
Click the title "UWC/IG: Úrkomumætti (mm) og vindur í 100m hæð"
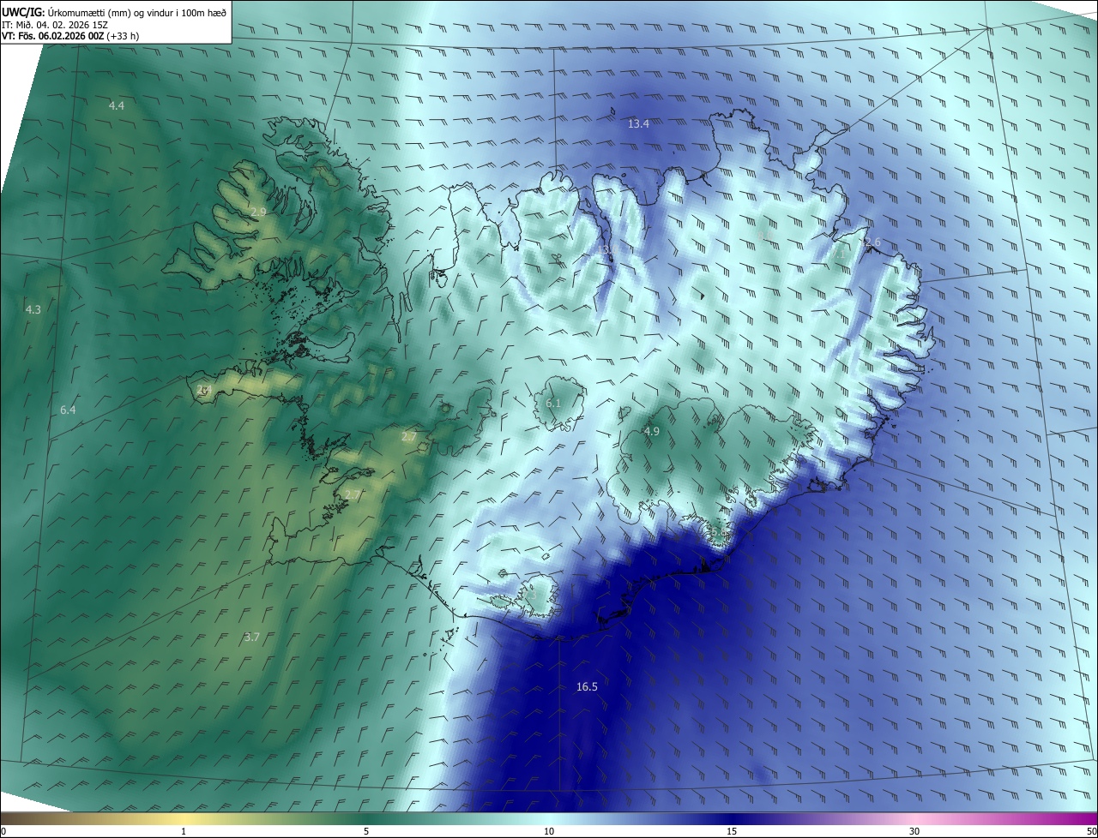[x=114, y=12]
